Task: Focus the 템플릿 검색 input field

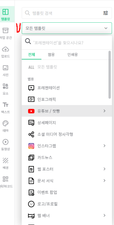Action: (x=67, y=13)
